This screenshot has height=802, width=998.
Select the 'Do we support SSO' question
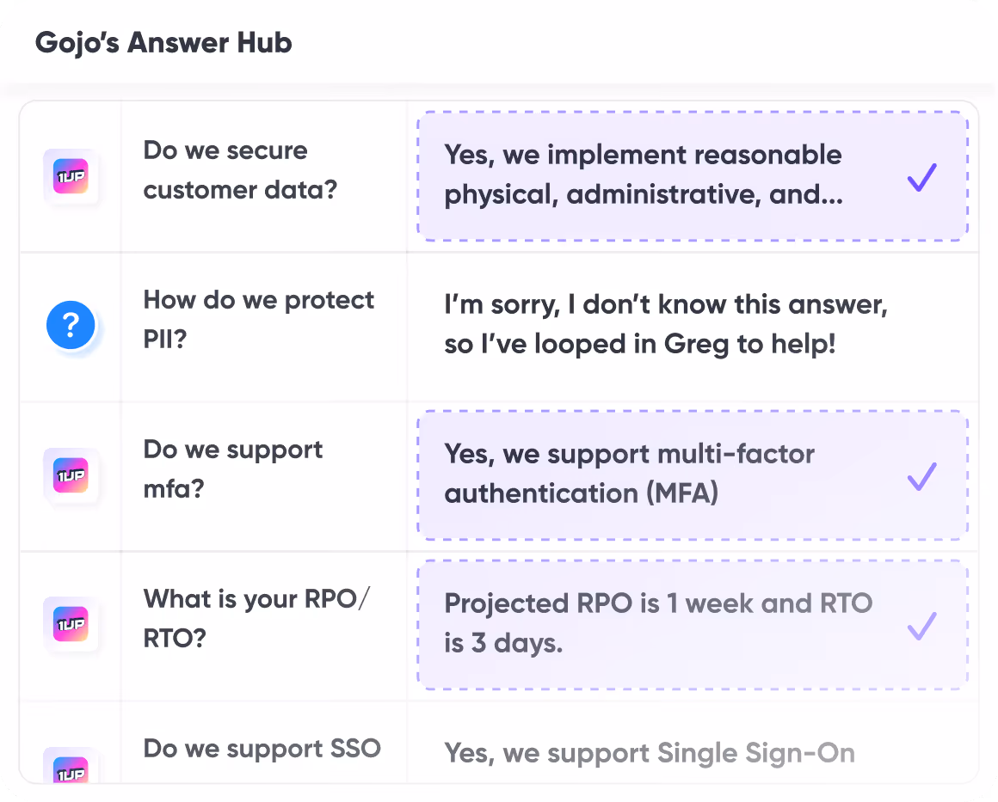pos(262,749)
